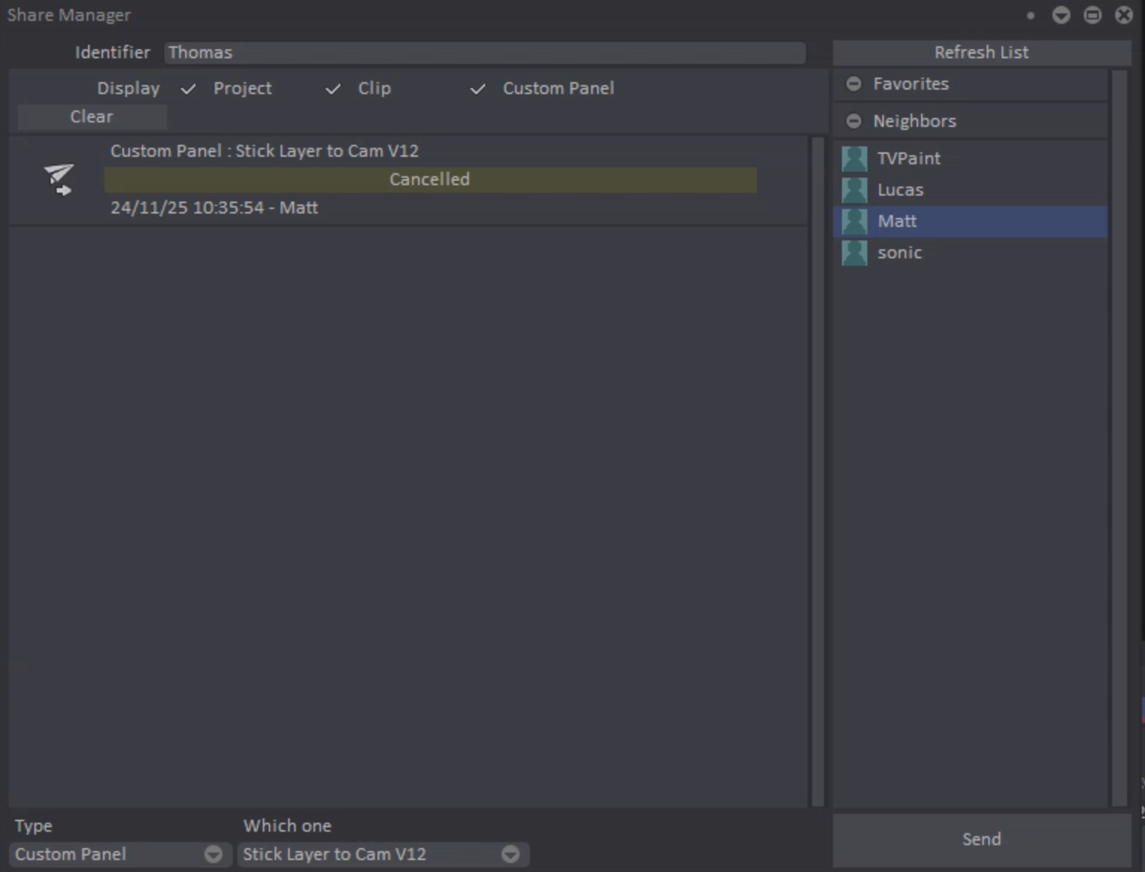Click the TVPaint neighbor avatar icon
1145x872 pixels.
[x=855, y=158]
